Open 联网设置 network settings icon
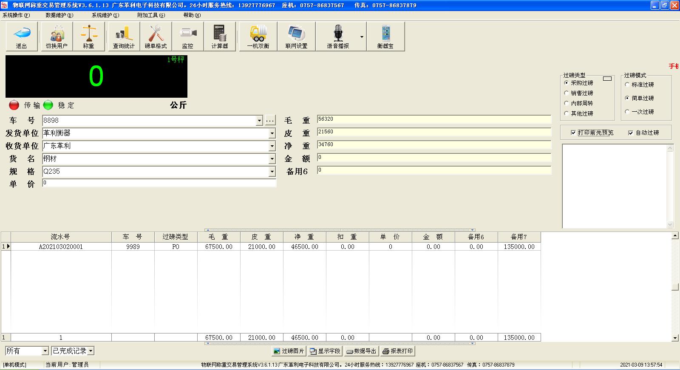The width and height of the screenshot is (680, 370). pos(296,37)
